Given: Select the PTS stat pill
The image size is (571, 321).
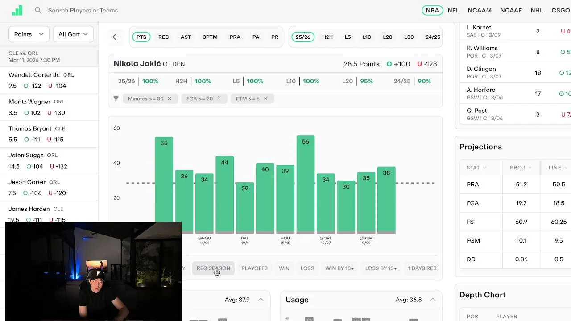Looking at the screenshot, I should click(141, 37).
